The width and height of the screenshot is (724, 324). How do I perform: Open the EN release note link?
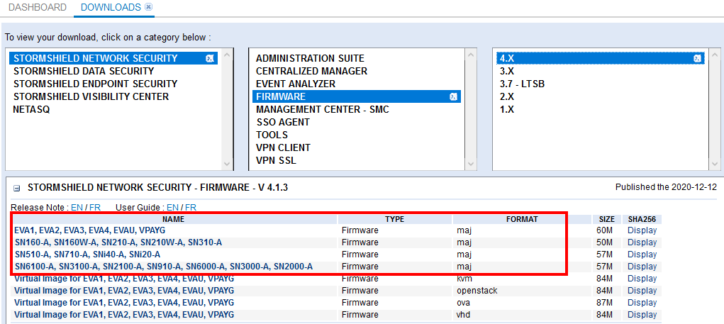coord(75,208)
